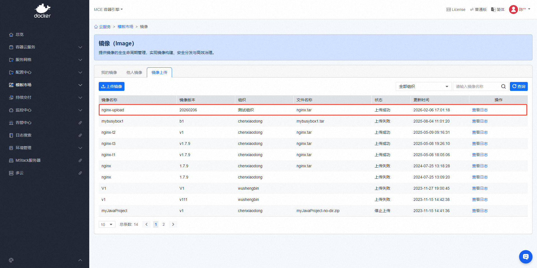This screenshot has width=537, height=268.
Task: Open external link icon beside 告警中心
Action: 80,123
